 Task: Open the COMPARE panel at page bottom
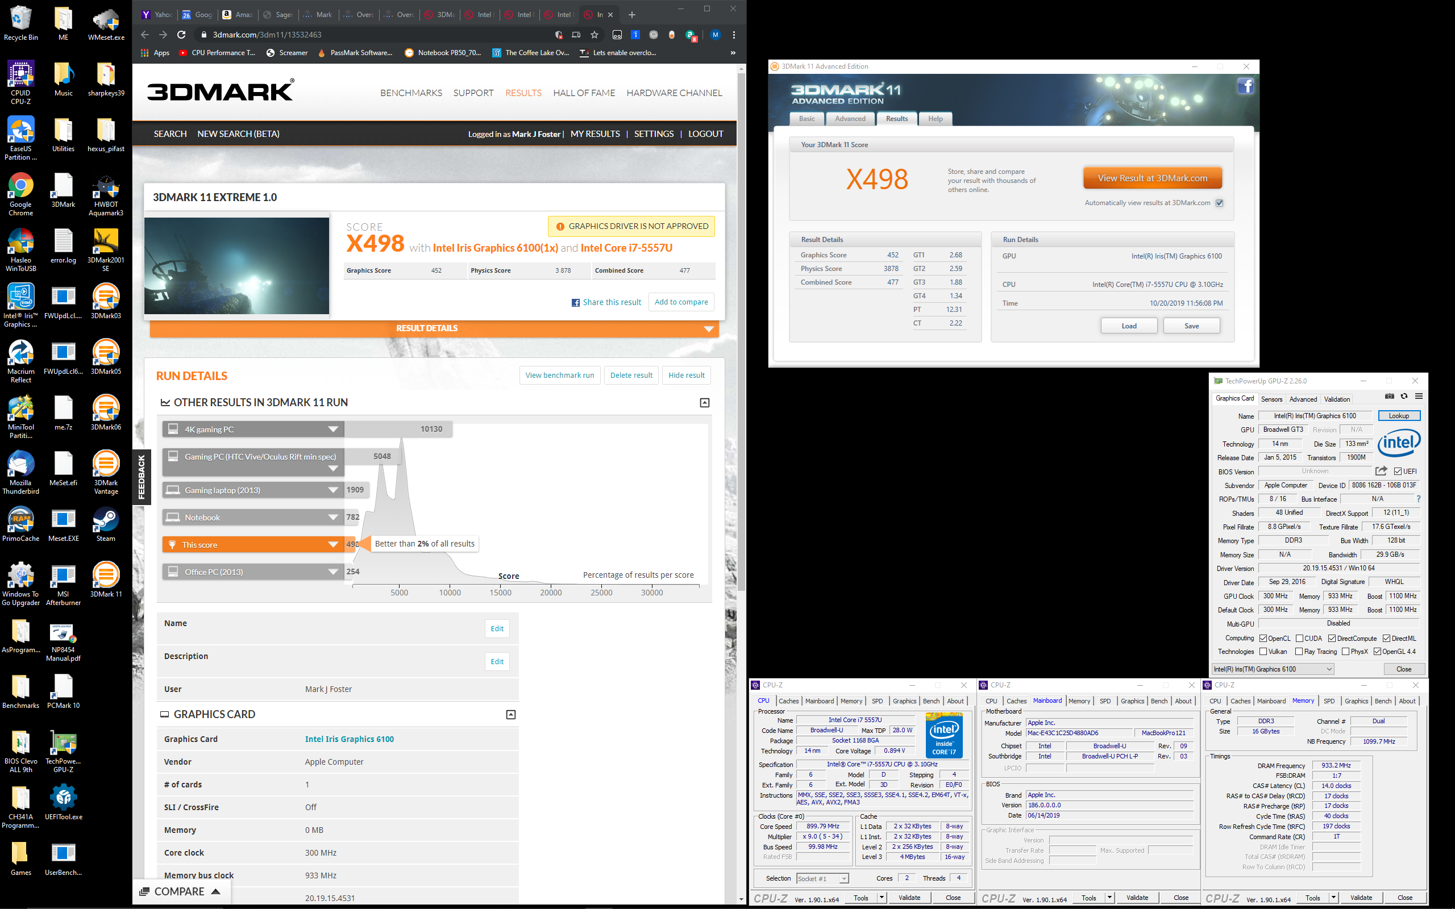[180, 891]
